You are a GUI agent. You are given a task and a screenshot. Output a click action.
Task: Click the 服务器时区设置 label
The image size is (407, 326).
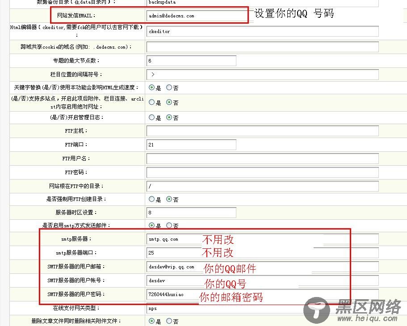tap(76, 212)
